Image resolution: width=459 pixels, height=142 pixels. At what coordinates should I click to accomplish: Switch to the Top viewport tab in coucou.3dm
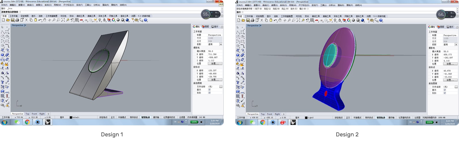coord(27,114)
